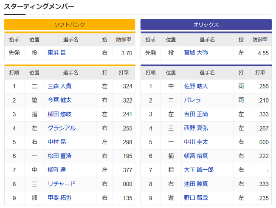Open player link 柳田 悠岐
276x208 pixels.
pos(59,114)
